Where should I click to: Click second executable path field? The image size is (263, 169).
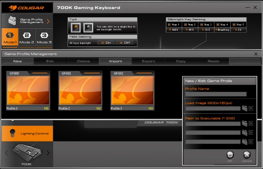pos(213,133)
